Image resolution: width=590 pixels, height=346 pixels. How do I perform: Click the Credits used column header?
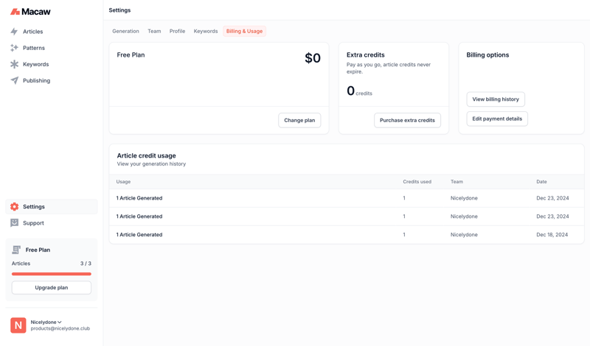[417, 181]
